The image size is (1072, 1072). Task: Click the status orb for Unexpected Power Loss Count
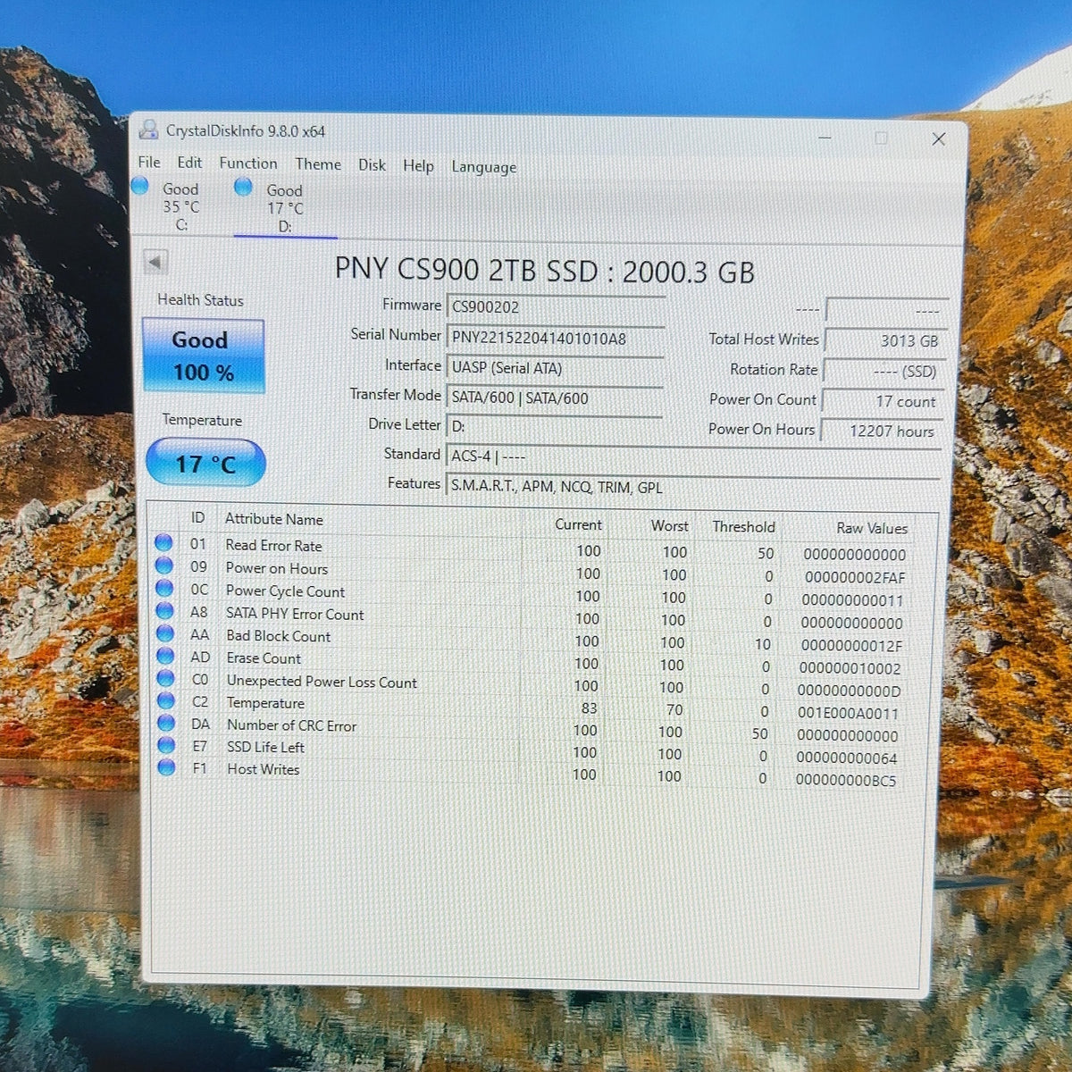[165, 678]
